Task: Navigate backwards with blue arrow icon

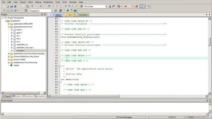Action: coord(41,6)
